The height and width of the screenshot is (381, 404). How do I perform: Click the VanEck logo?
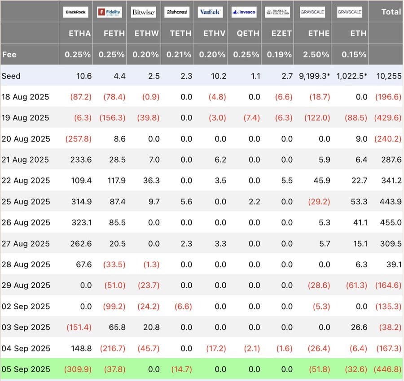210,12
